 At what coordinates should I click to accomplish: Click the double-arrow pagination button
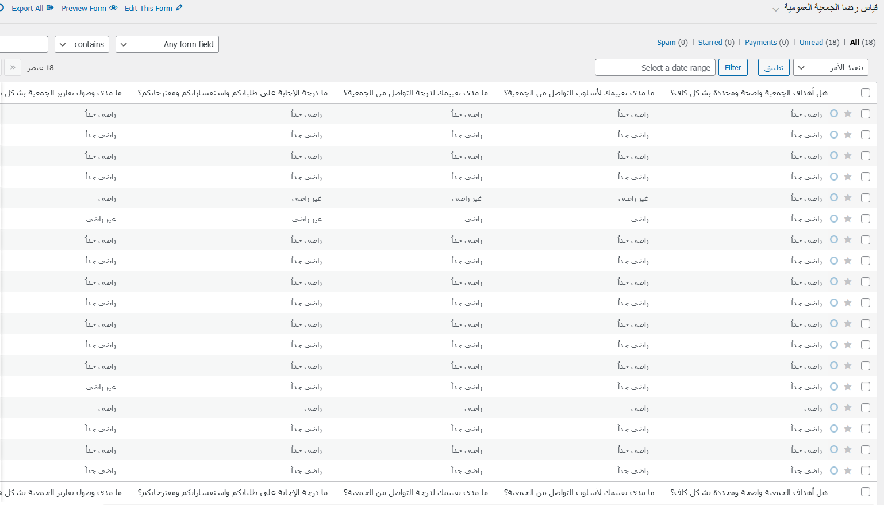pyautogui.click(x=13, y=67)
